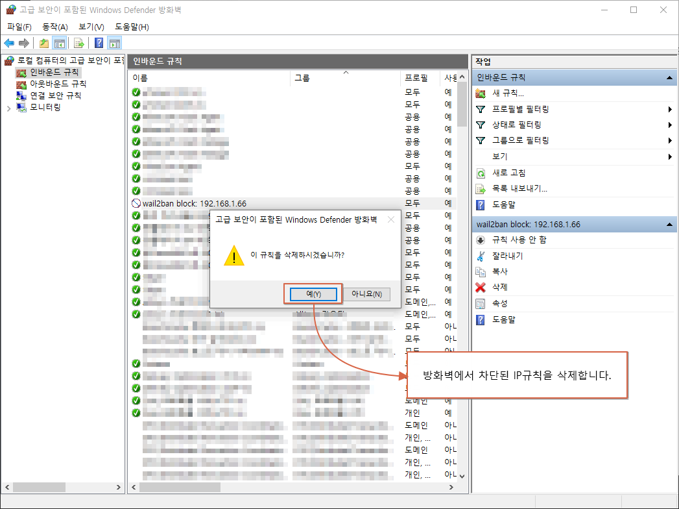
Task: Click 도움말 under 인바운드 규칙 actions
Action: point(504,205)
